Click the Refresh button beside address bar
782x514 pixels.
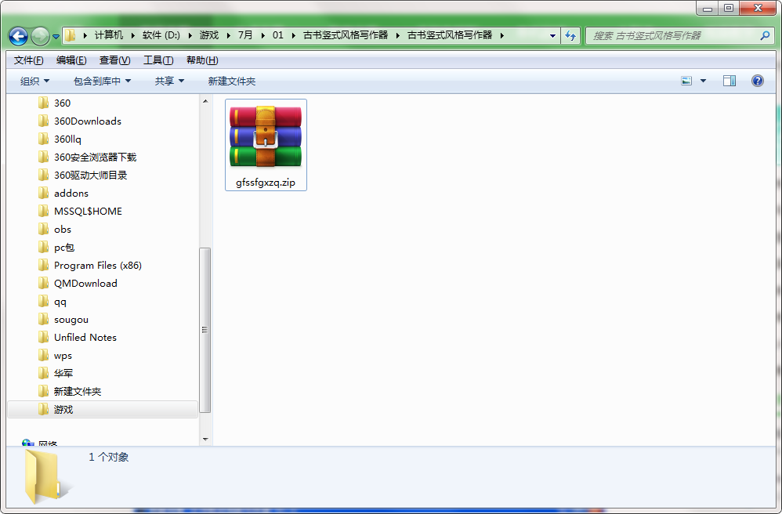tap(570, 35)
